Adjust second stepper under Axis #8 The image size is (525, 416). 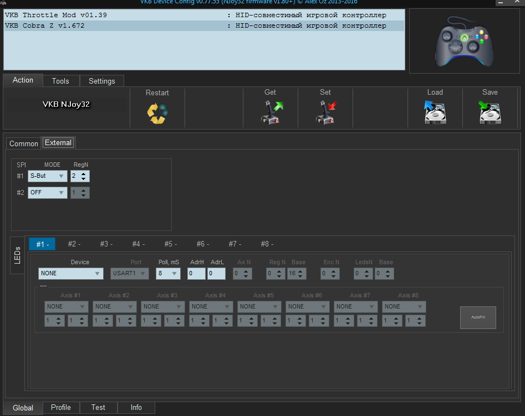pyautogui.click(x=416, y=321)
